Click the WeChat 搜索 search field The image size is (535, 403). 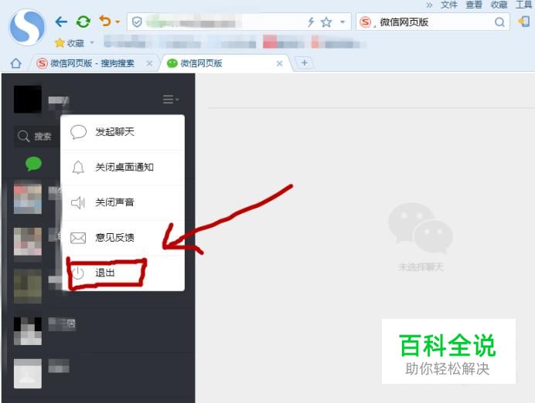37,137
